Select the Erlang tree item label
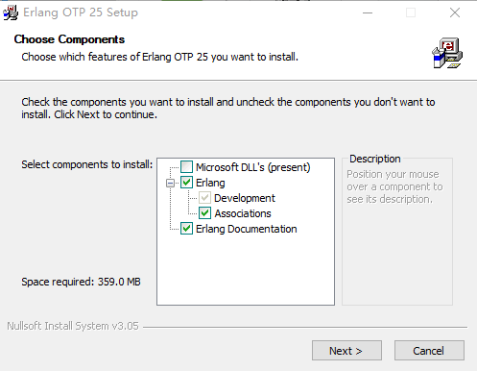This screenshot has height=371, width=477. coord(210,183)
